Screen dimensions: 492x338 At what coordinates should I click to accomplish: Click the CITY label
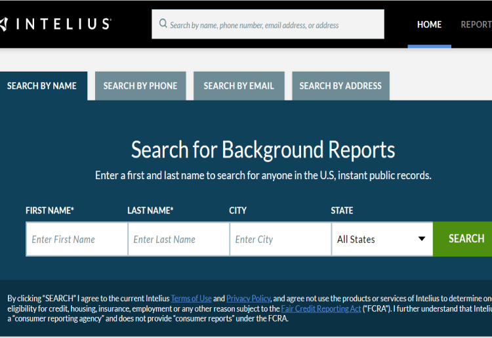238,210
